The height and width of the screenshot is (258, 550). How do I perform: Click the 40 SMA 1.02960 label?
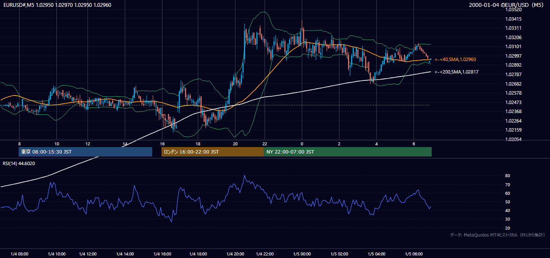click(x=455, y=59)
